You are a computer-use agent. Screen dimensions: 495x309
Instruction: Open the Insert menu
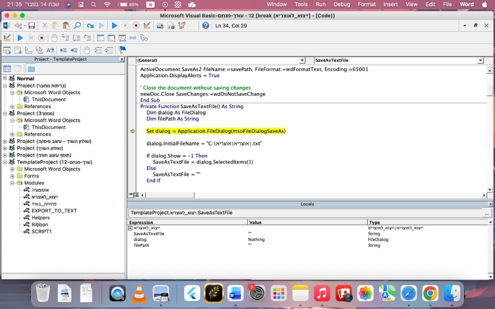pos(391,4)
